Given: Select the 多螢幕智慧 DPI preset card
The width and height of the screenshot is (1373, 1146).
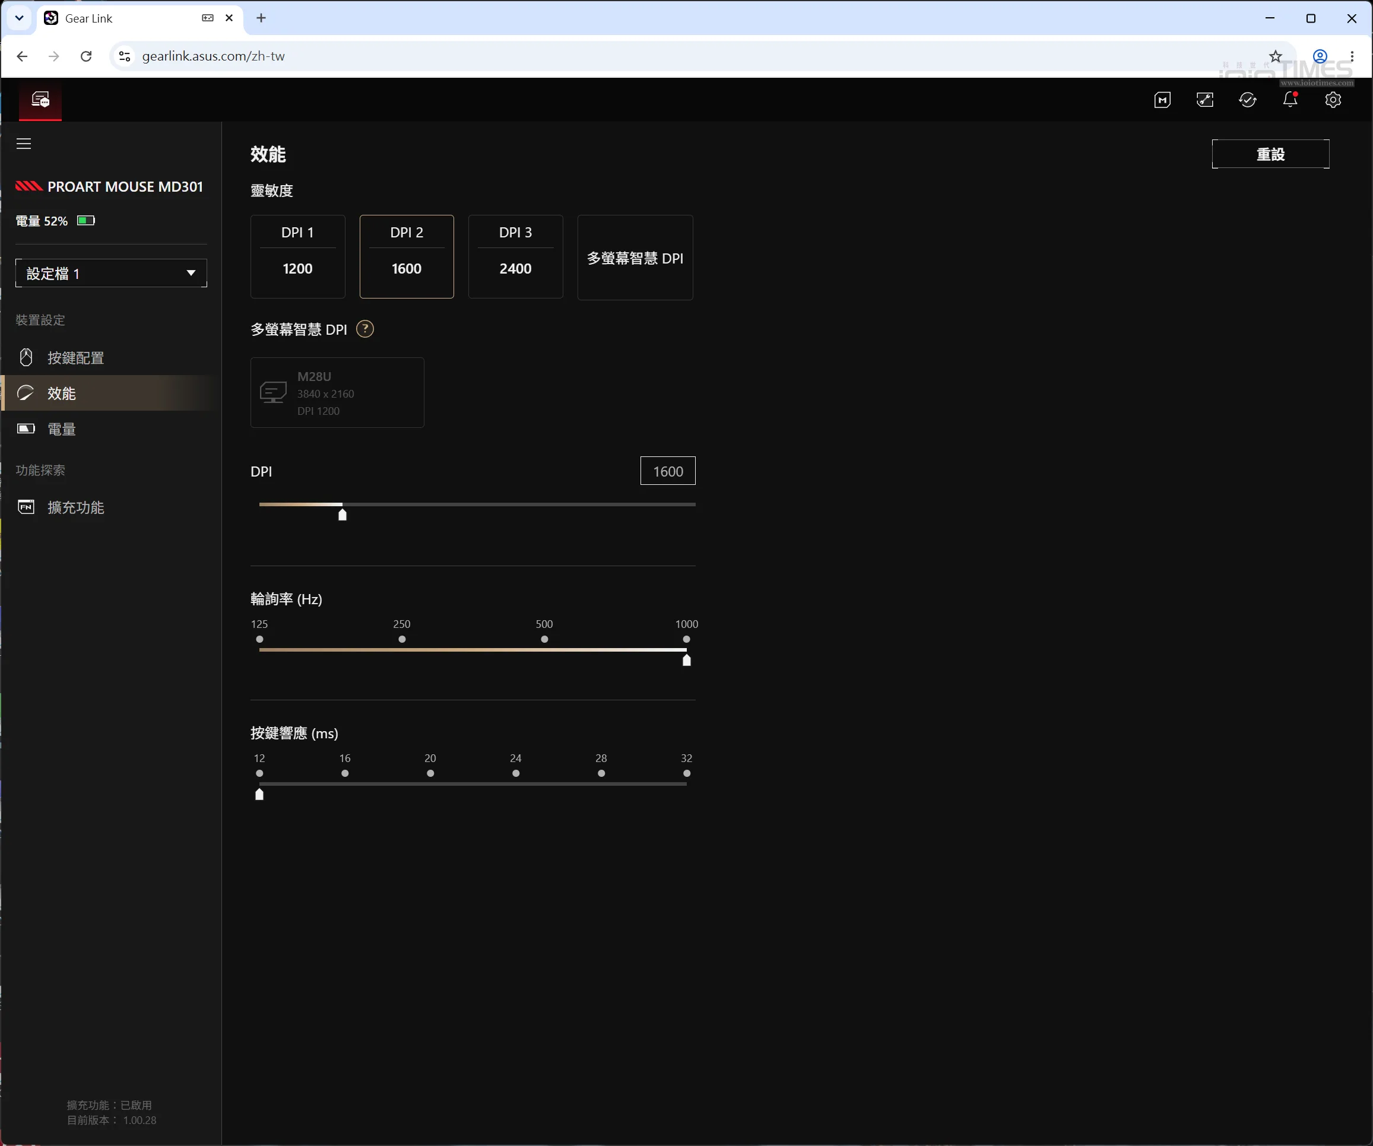Looking at the screenshot, I should (x=635, y=257).
